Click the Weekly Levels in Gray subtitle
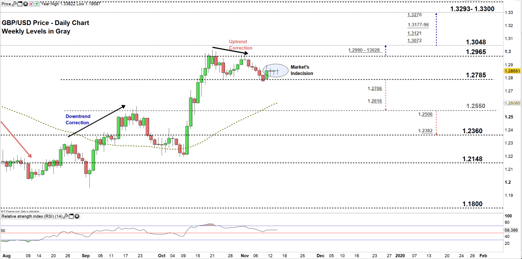The width and height of the screenshot is (522, 259). (36, 31)
